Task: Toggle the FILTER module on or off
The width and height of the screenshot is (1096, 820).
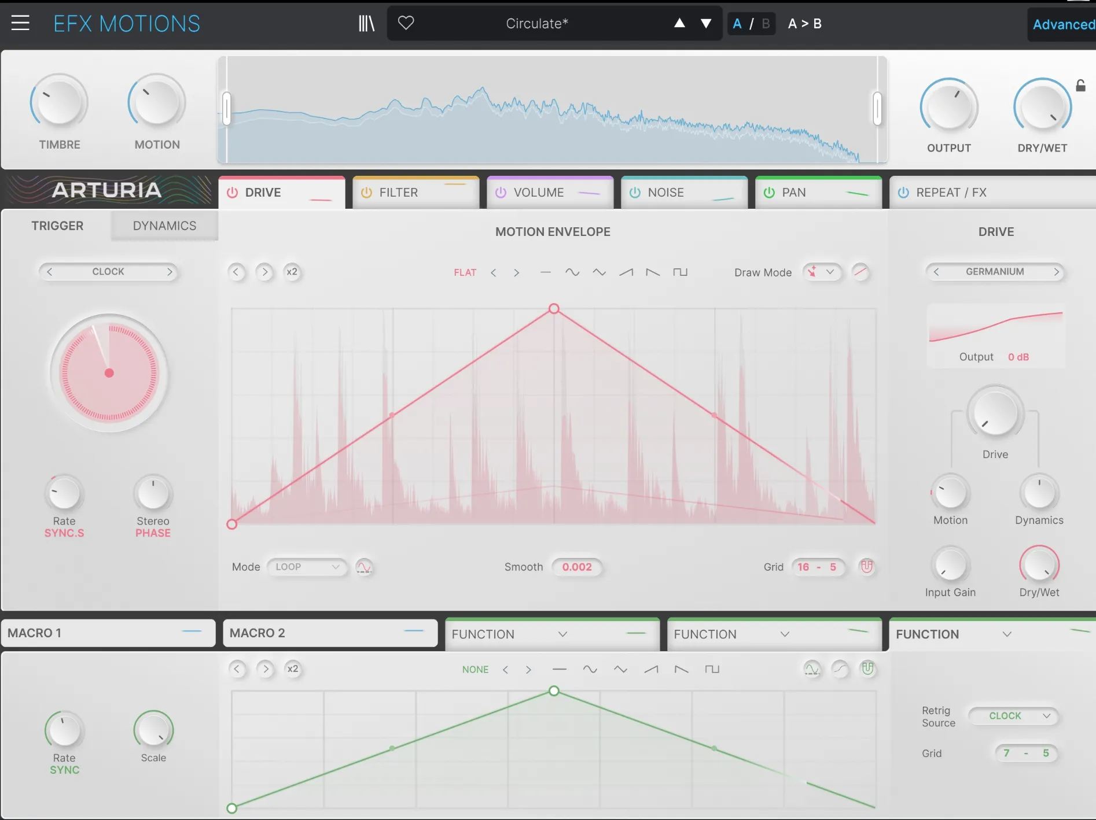Action: click(x=366, y=193)
